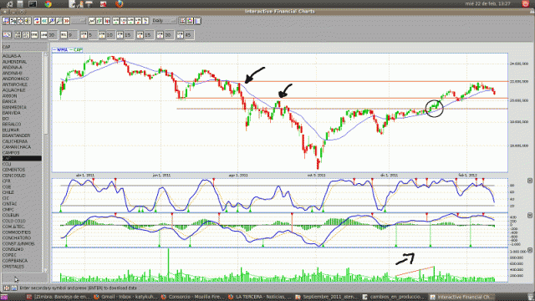Toggle the percent scale button

coord(145,21)
